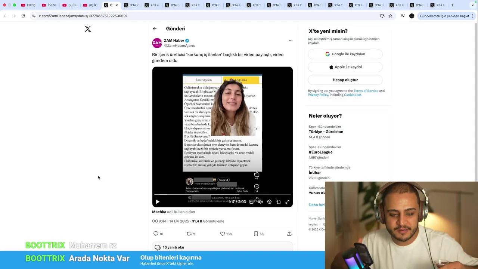Click the post timestamp 'ÖÖ 9:44 · 14 Eki 2025'

tap(171, 221)
